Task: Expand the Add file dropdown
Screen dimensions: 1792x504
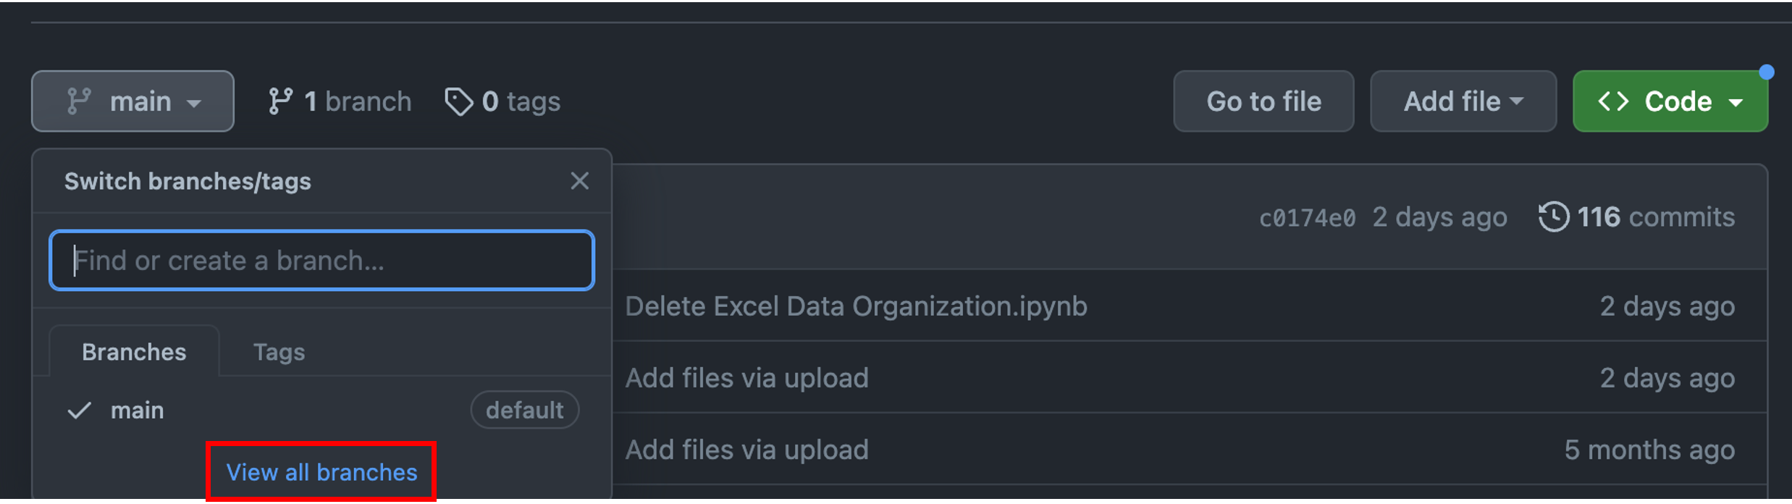Action: point(1463,101)
